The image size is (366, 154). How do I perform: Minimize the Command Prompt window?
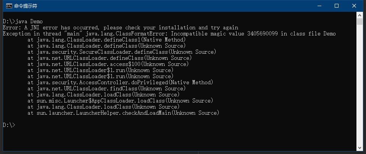[x=319, y=6]
